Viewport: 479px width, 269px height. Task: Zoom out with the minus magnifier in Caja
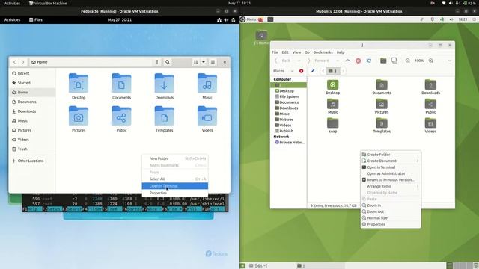tap(407, 61)
